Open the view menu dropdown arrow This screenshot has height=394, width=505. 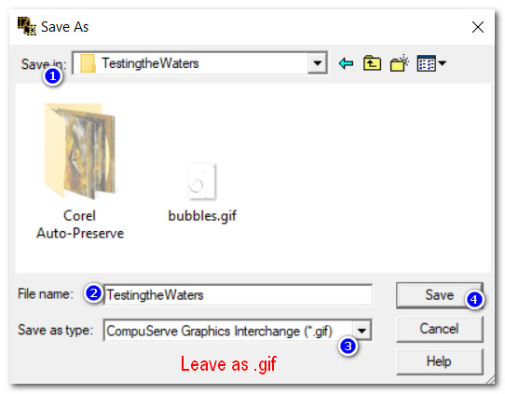pyautogui.click(x=443, y=63)
